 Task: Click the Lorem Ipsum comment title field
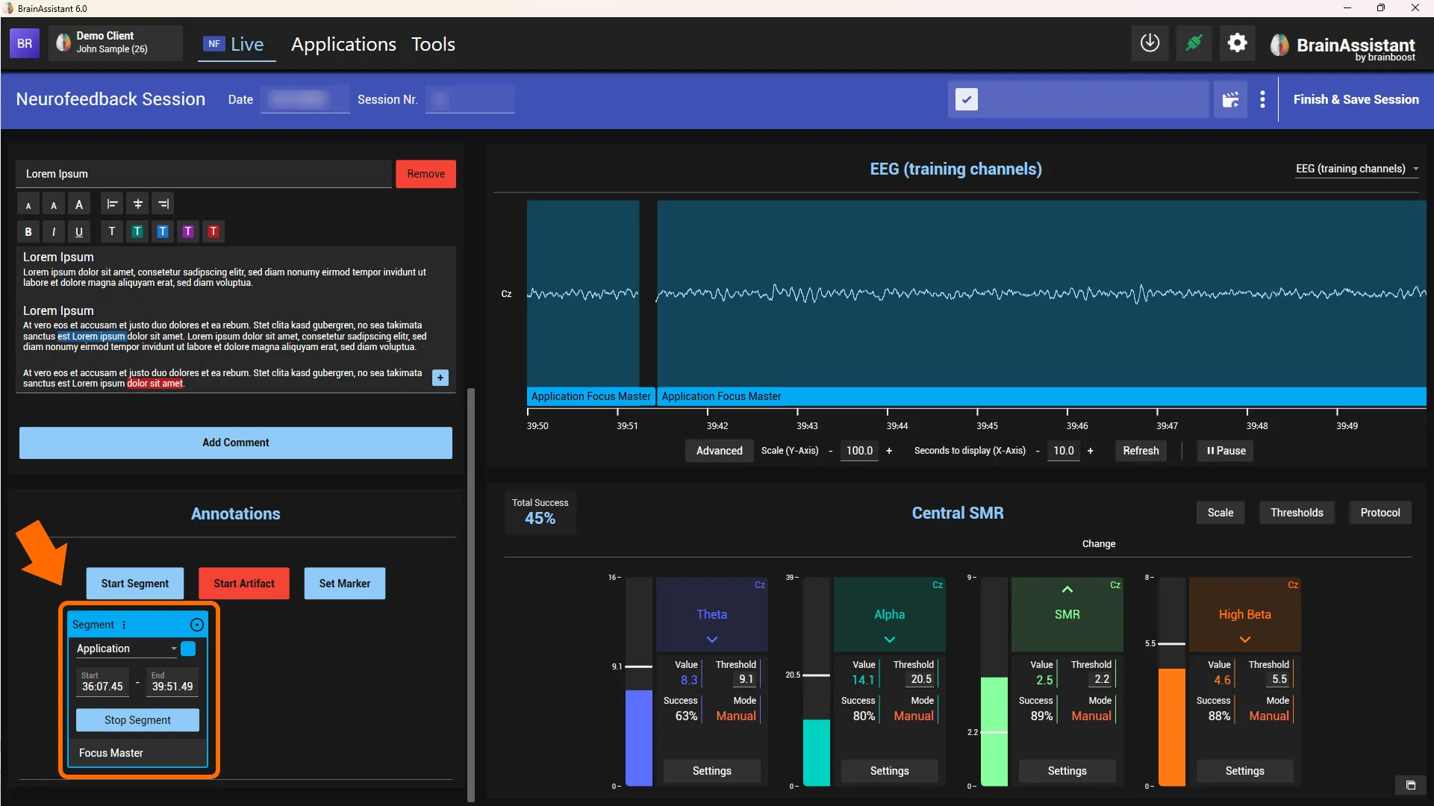click(204, 174)
